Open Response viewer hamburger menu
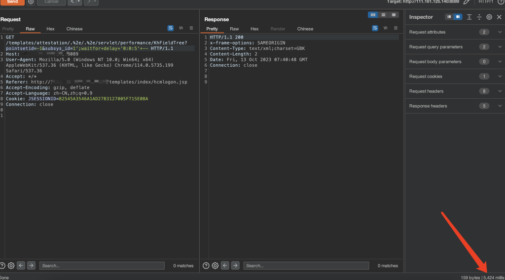505x280 pixels. [396, 28]
